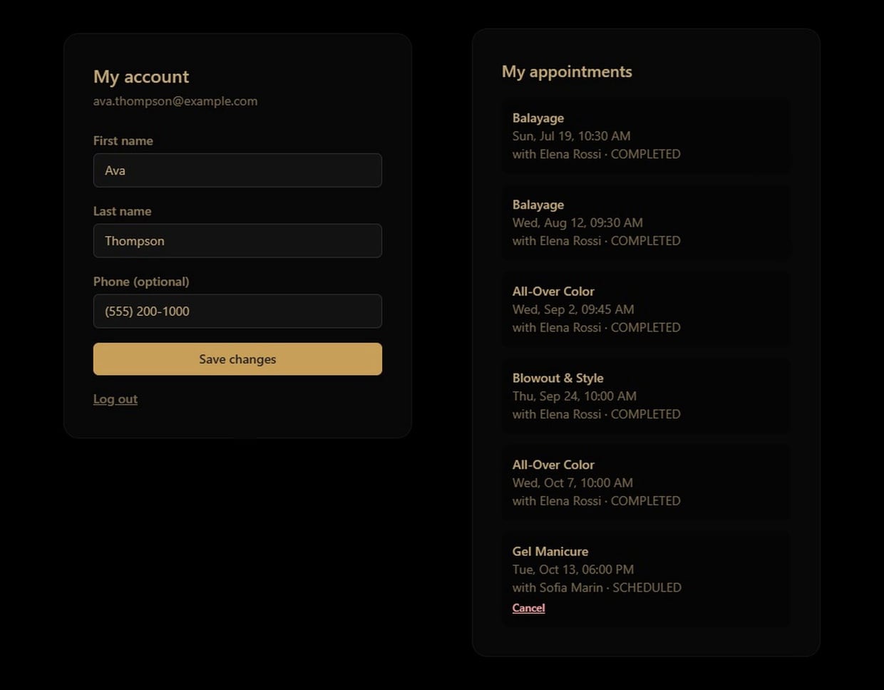Click the First name input field

(237, 170)
